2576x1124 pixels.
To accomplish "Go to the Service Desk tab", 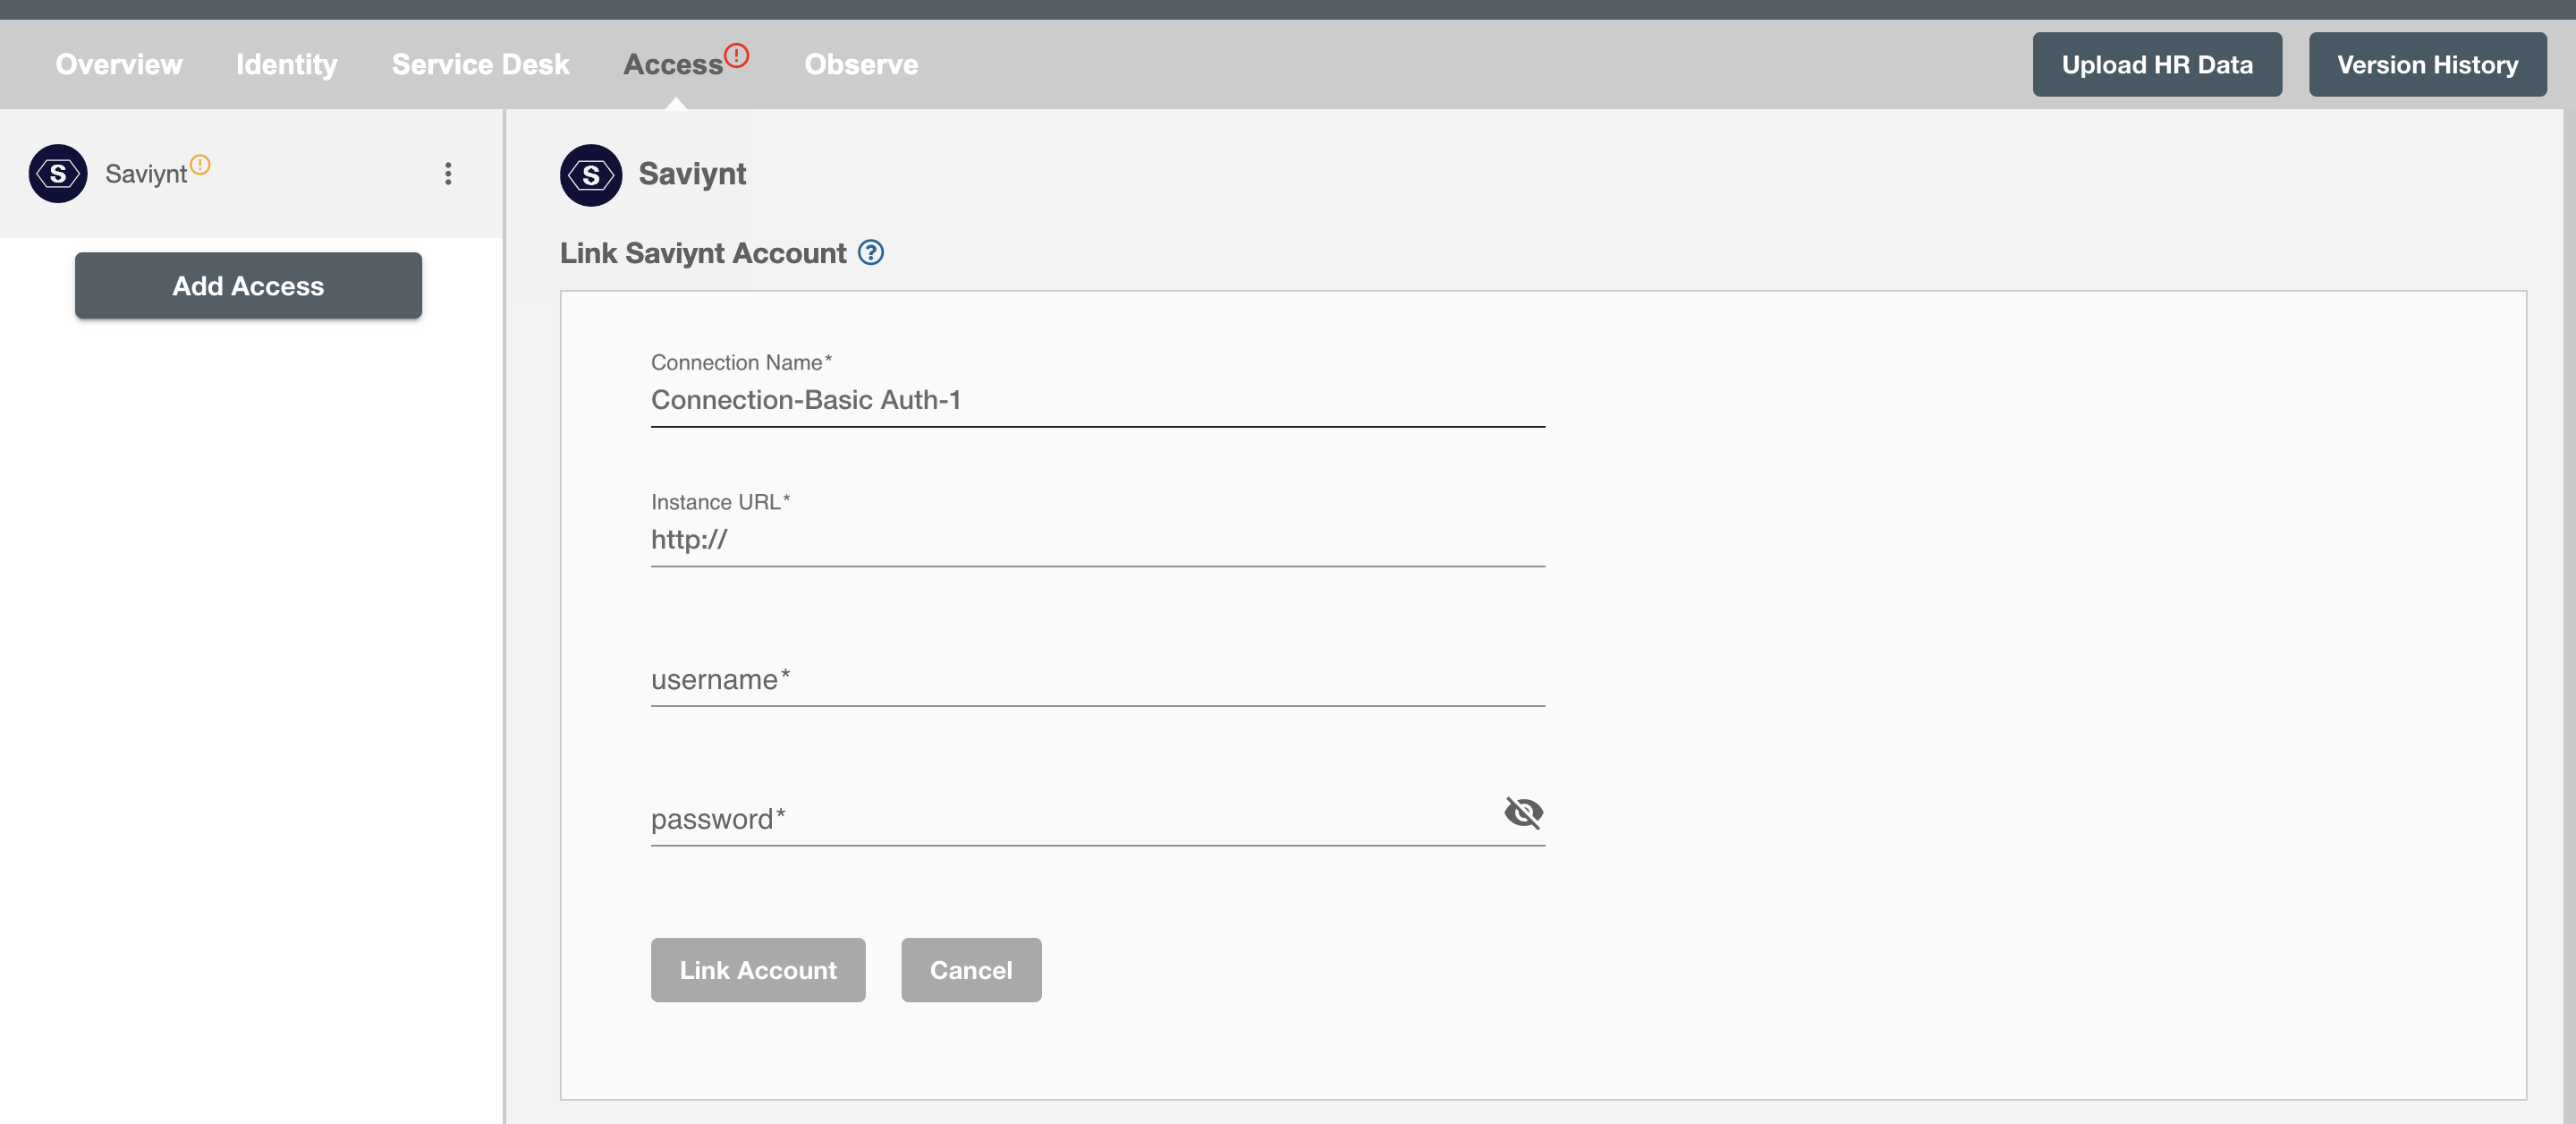I will (x=480, y=64).
